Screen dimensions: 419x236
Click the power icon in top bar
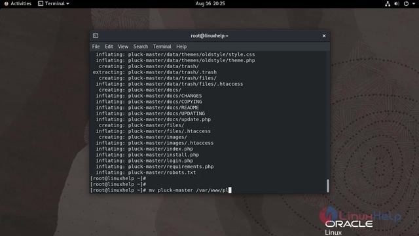coord(406,4)
